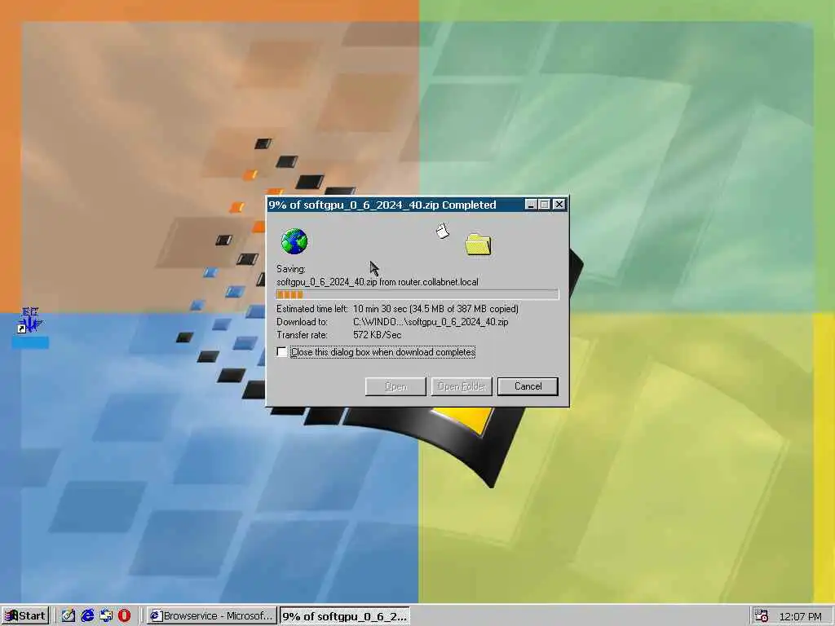Close the download dialog with X
The width and height of the screenshot is (835, 626).
559,205
